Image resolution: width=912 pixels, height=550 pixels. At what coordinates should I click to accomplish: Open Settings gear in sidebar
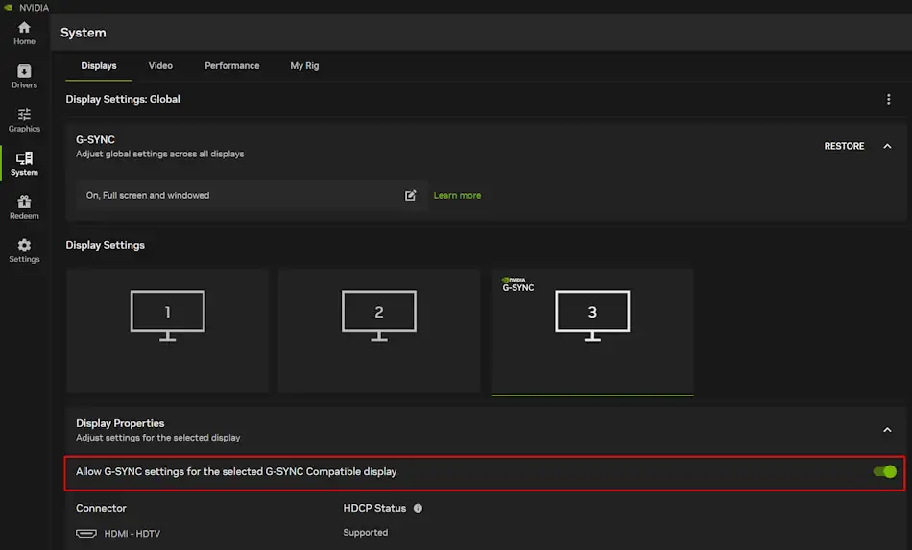click(x=24, y=250)
